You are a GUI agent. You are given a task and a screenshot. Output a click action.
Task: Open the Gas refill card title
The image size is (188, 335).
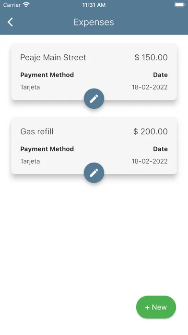pyautogui.click(x=37, y=131)
